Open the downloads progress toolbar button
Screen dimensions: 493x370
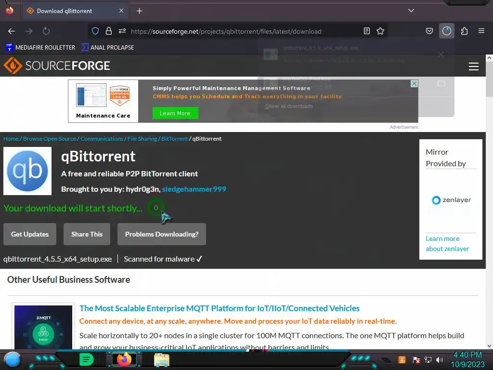447,31
